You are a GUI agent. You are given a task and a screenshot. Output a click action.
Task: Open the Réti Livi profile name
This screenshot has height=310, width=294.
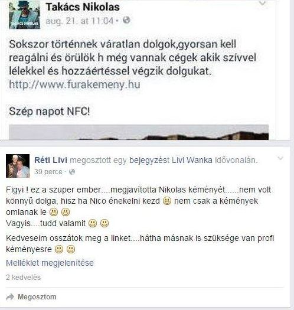[x=51, y=160]
